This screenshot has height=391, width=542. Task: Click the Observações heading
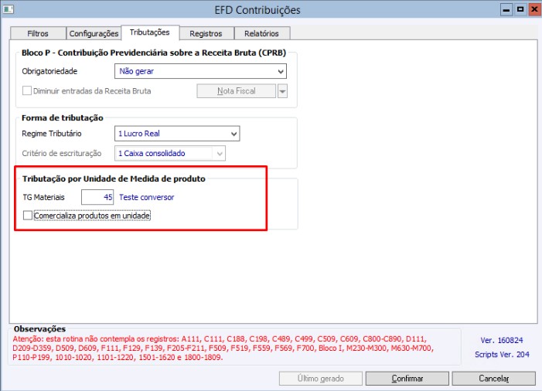coord(39,329)
